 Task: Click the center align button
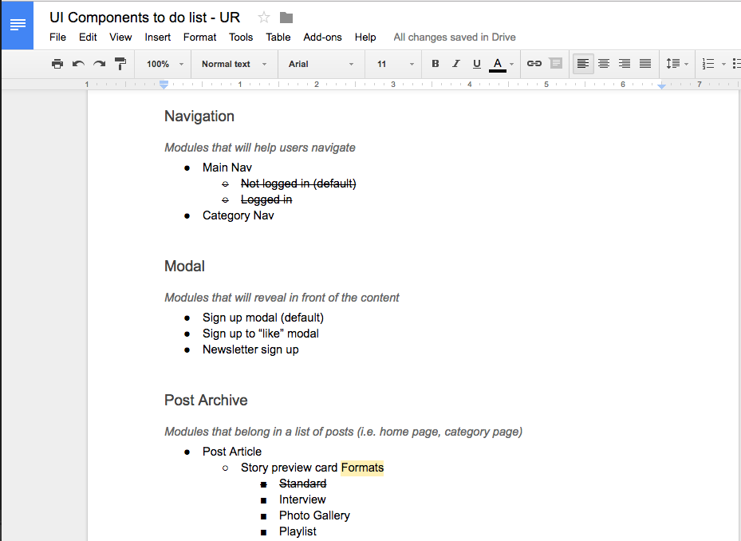[604, 63]
